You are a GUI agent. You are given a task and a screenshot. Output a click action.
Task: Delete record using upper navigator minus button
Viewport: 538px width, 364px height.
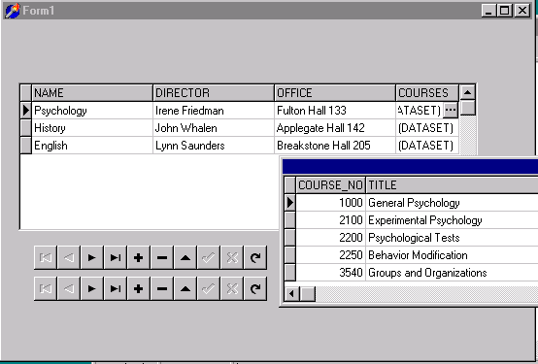[162, 257]
